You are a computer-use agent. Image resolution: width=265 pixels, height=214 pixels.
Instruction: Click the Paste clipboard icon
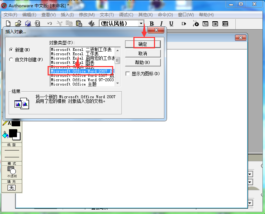point(79,23)
